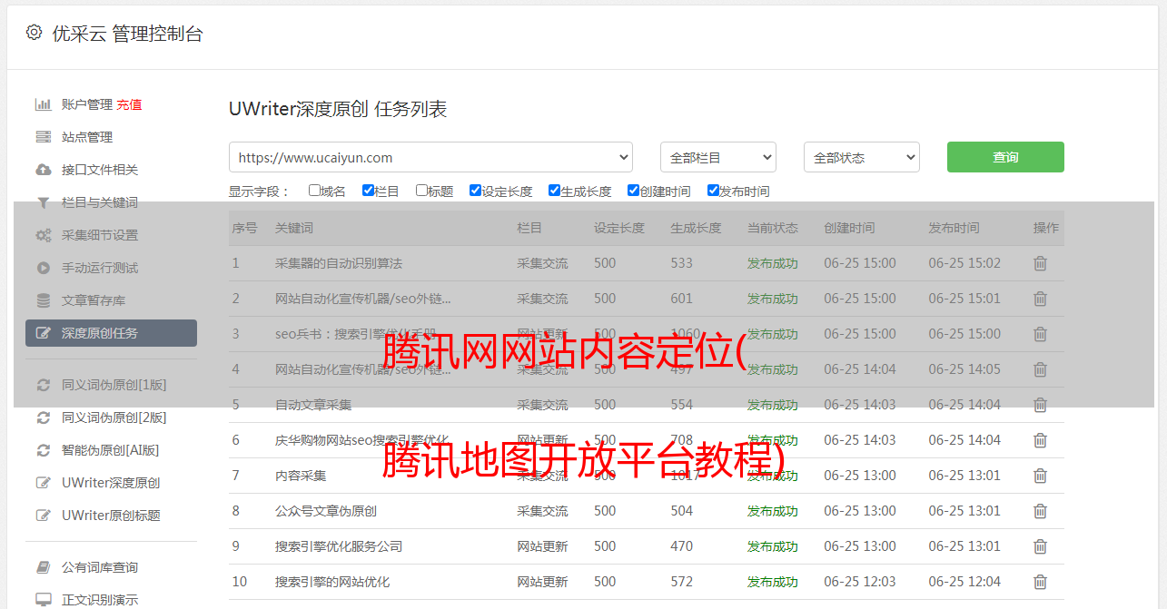
Task: Click the keyword 采集器的自动识别算法
Action: point(339,263)
